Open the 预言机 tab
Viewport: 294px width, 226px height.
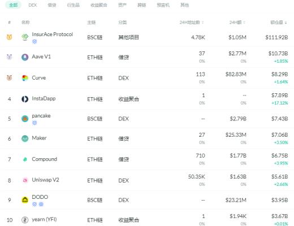click(163, 5)
